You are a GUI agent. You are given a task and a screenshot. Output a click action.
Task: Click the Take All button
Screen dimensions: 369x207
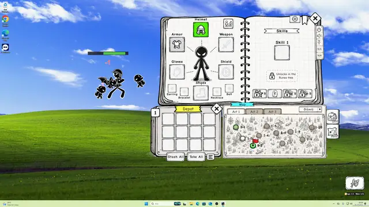[x=196, y=157]
